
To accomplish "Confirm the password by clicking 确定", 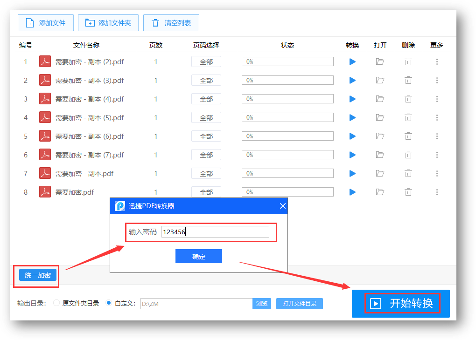I will pyautogui.click(x=198, y=256).
